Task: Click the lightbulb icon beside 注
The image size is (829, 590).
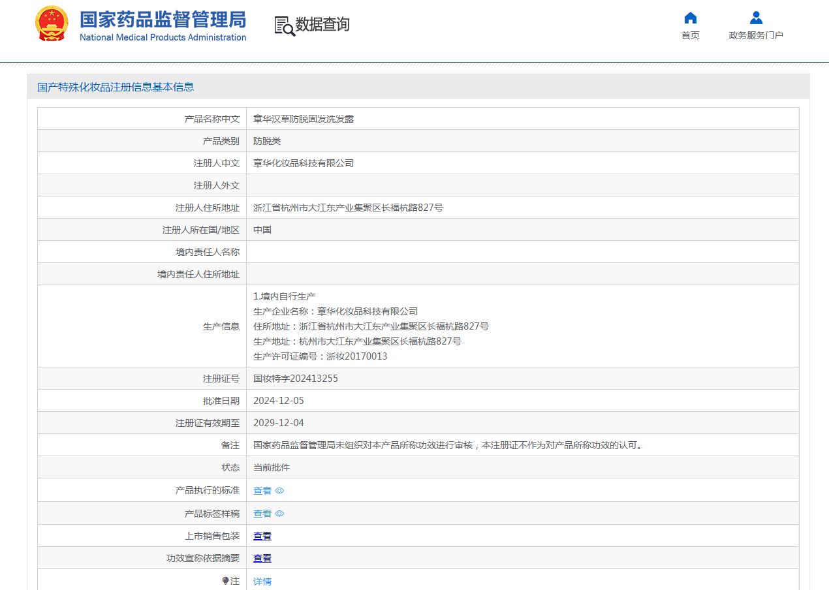Action: [225, 581]
